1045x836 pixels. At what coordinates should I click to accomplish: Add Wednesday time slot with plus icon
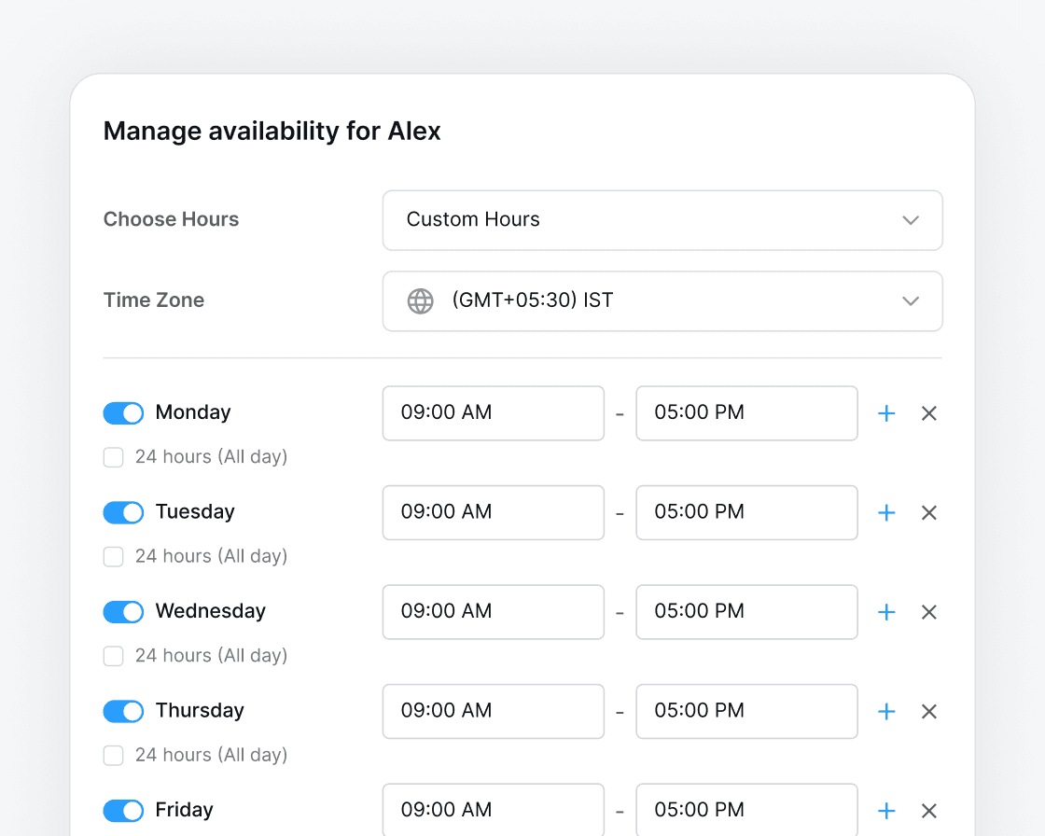pyautogui.click(x=886, y=612)
